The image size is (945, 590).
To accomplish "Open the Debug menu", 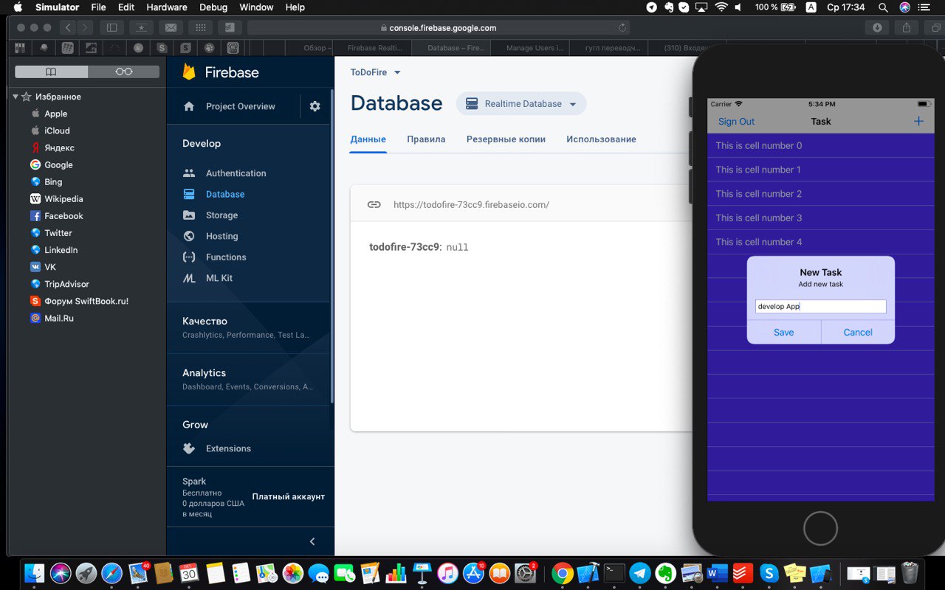I will 213,7.
